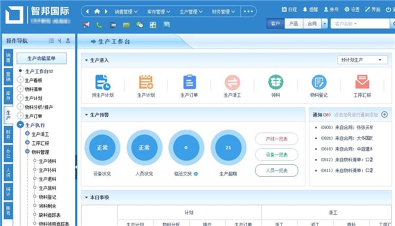The width and height of the screenshot is (395, 226).
Task: Click the red megaphone announcement icon
Action: tap(86, 25)
